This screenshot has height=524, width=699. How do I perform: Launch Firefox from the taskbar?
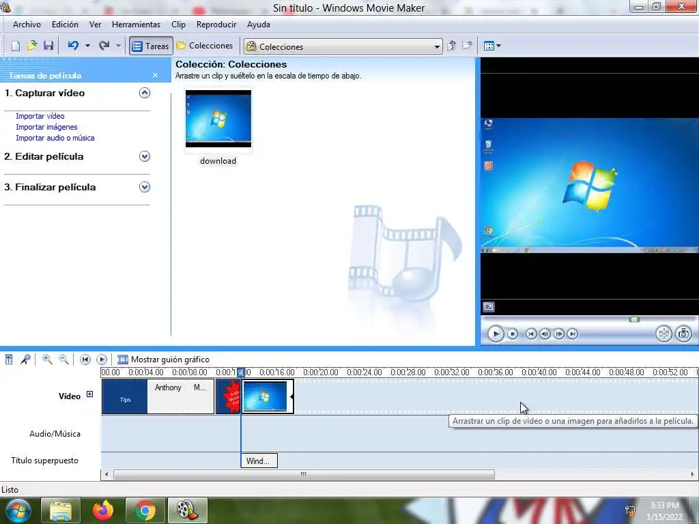click(103, 510)
